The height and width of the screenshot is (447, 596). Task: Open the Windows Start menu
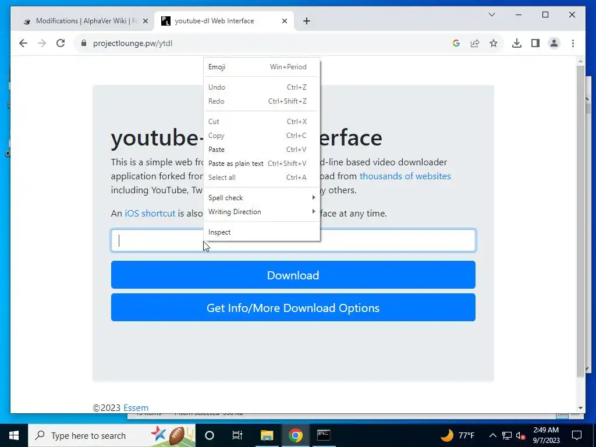pos(14,435)
